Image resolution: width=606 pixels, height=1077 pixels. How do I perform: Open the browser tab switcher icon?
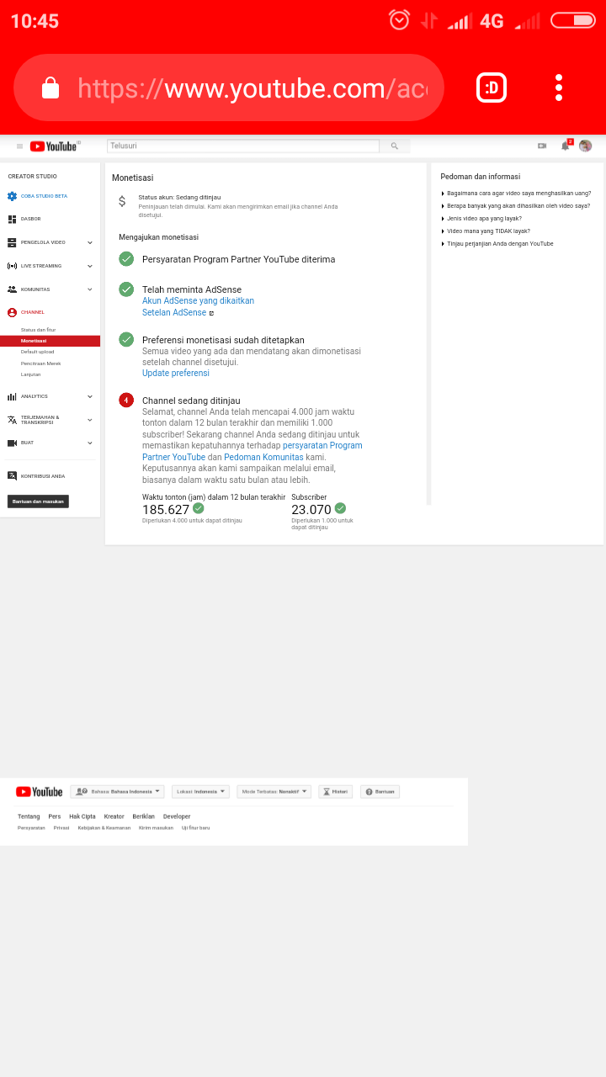(x=492, y=88)
